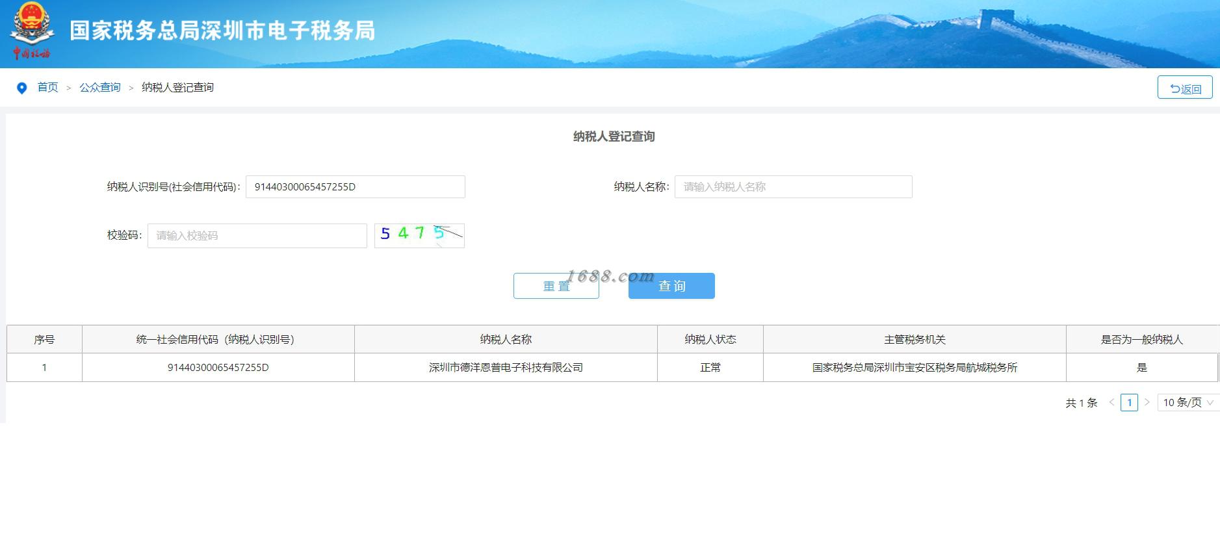Click the 国家税务总局深圳市电子税务局 header title
Viewport: 1220px width, 549px height.
pyautogui.click(x=222, y=31)
